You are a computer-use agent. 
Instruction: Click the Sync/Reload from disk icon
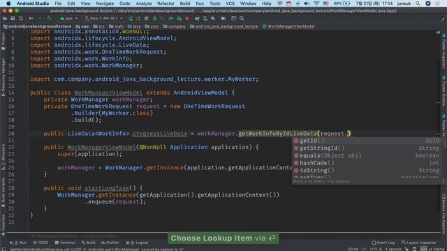coord(21,19)
